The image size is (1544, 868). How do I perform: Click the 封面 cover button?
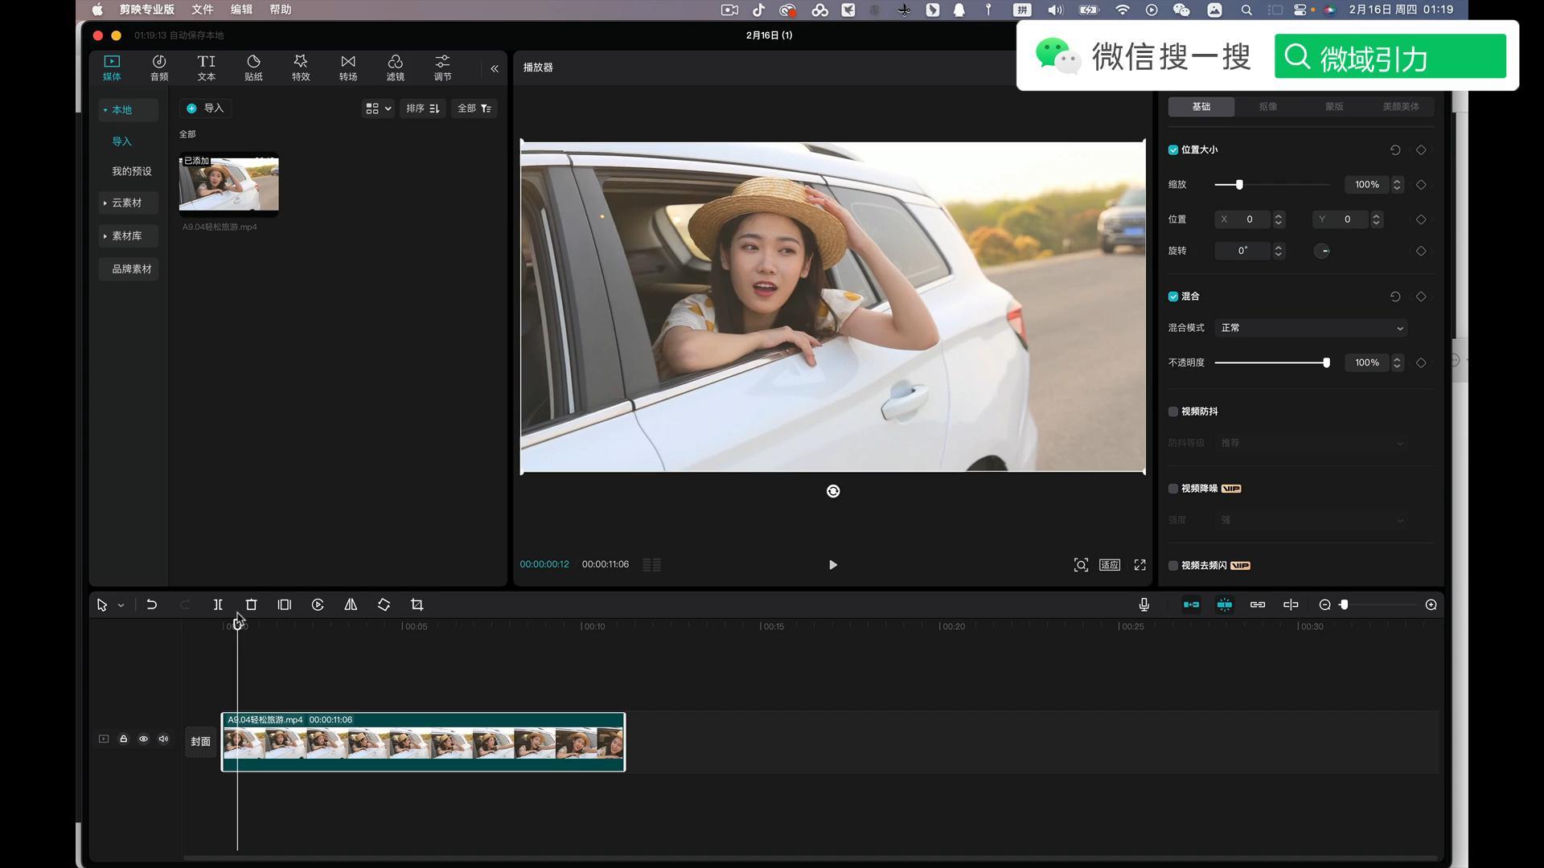tap(200, 742)
